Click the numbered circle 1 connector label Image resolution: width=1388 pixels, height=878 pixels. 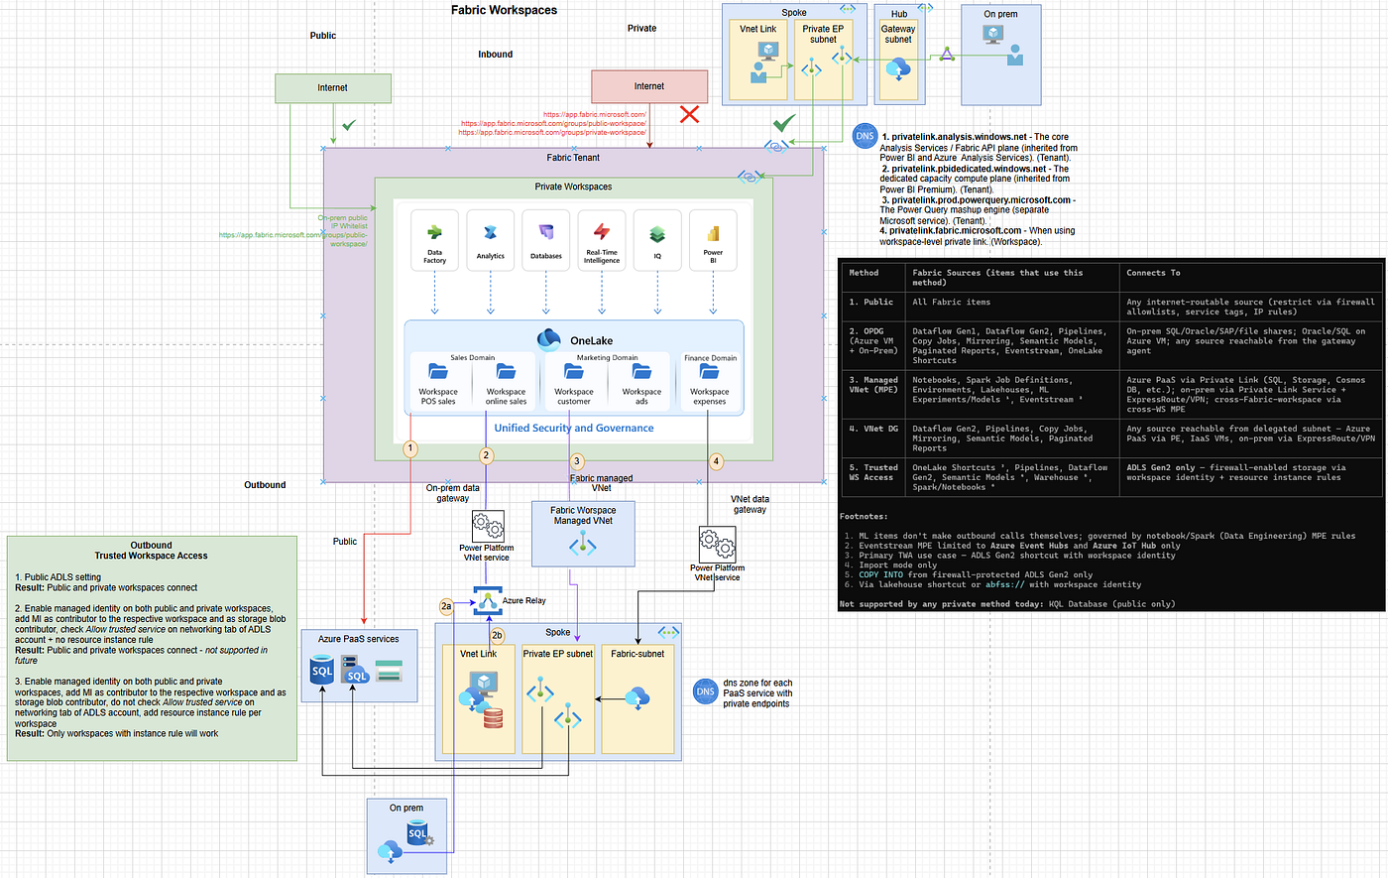pyautogui.click(x=410, y=448)
